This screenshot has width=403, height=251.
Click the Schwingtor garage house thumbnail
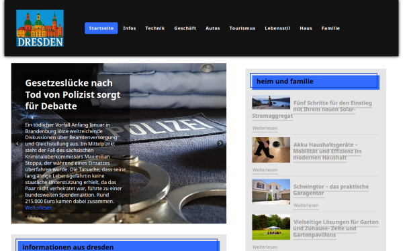click(271, 191)
